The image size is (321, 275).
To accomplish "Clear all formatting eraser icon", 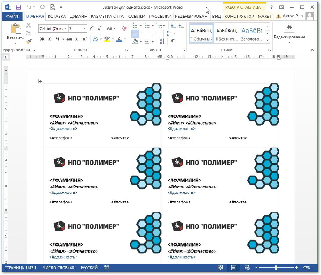I will (124, 28).
